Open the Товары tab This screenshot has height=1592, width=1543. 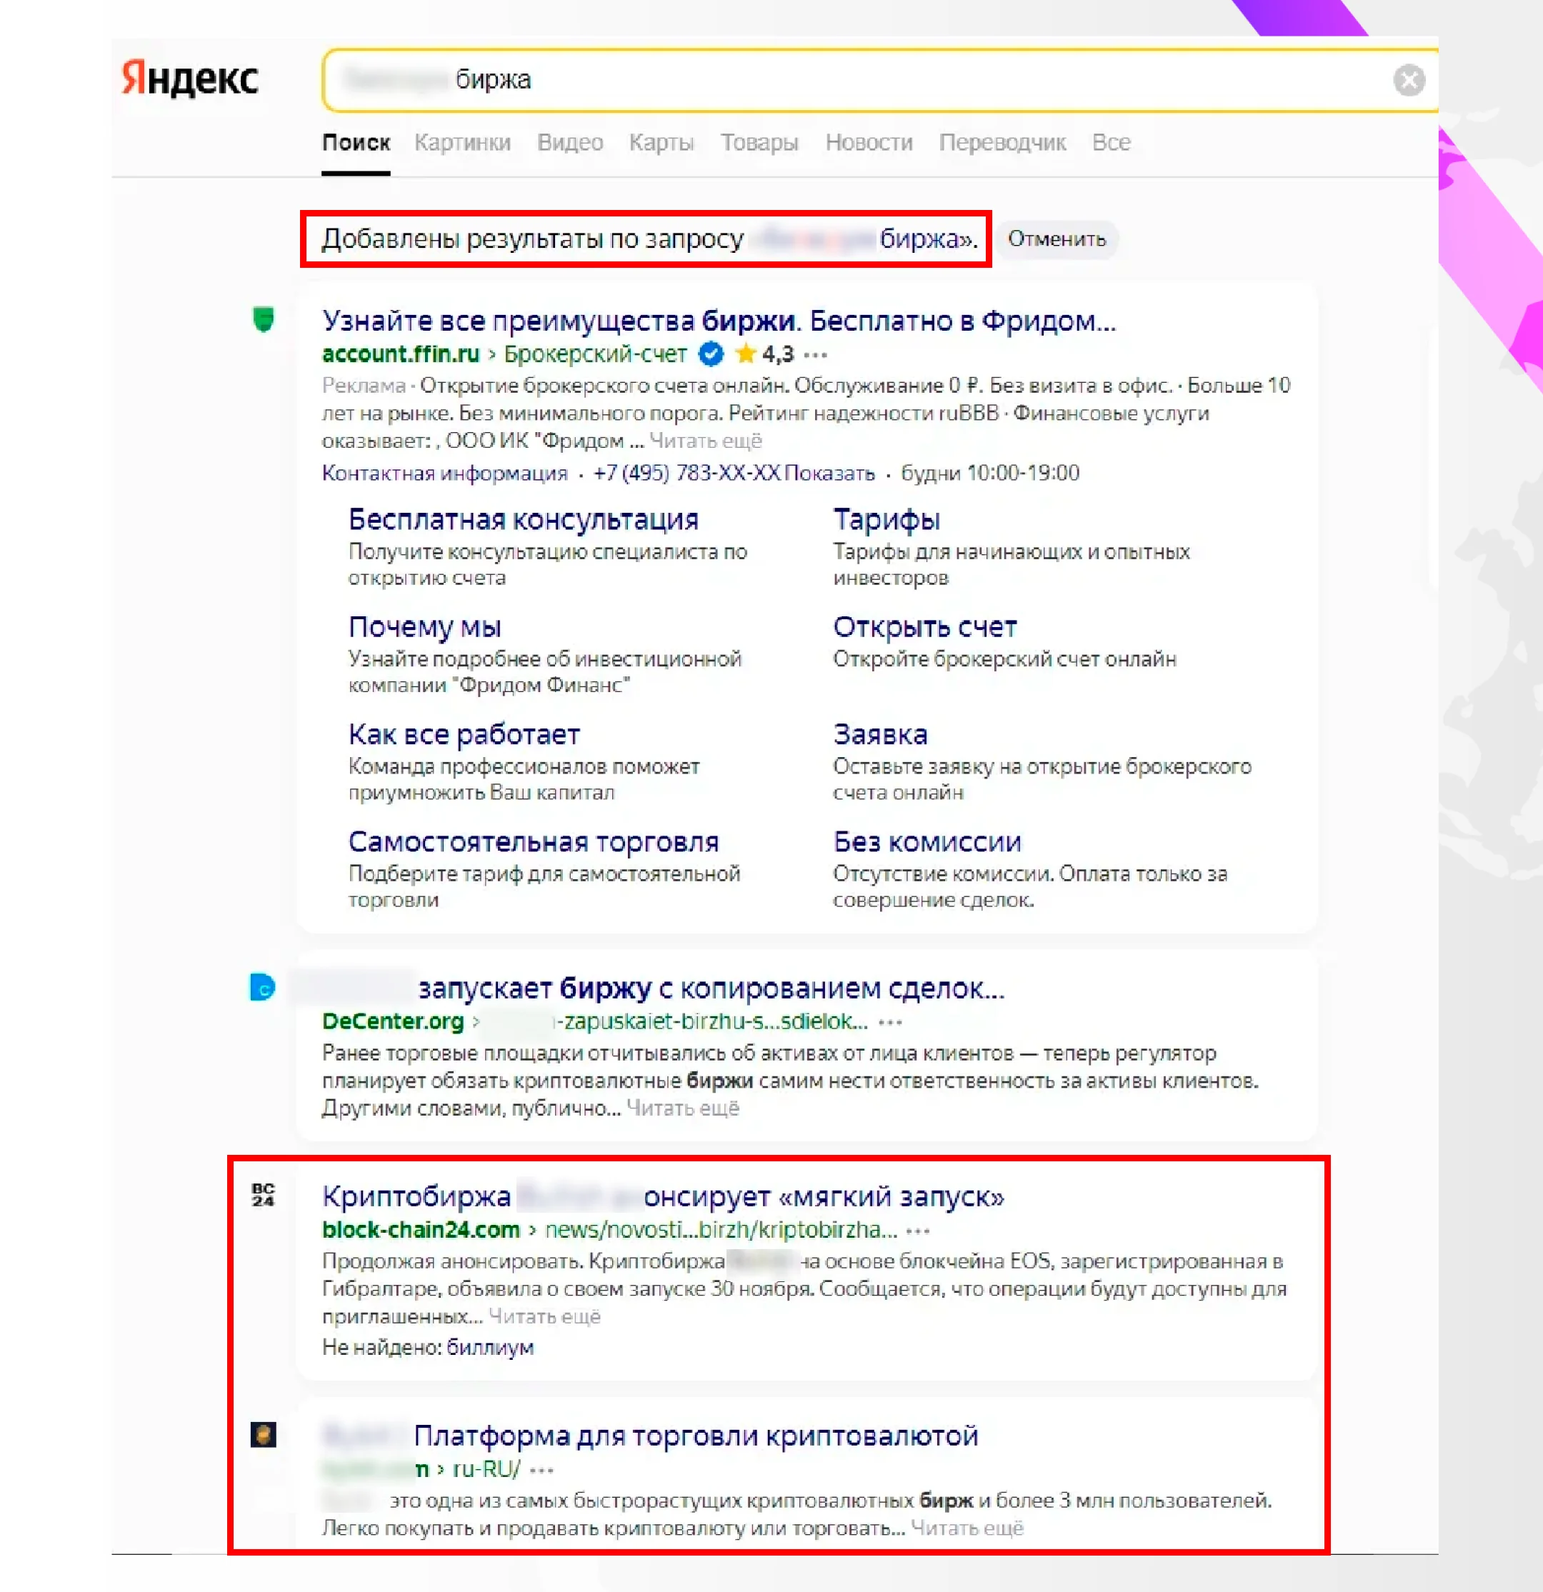tap(759, 142)
